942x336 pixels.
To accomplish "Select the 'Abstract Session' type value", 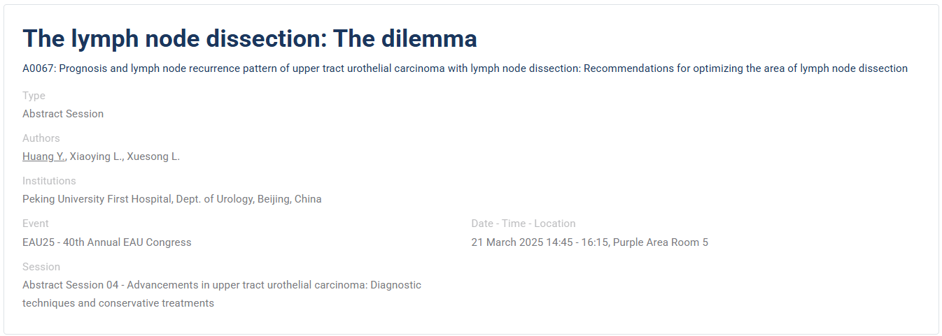I will point(63,114).
